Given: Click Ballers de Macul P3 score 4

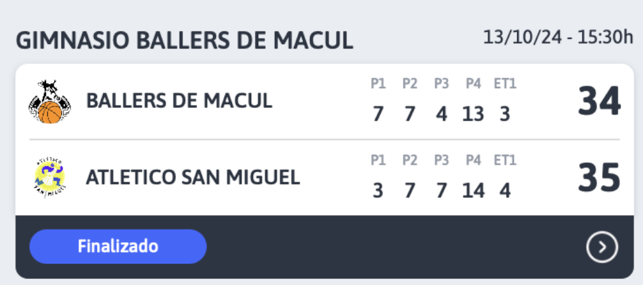Looking at the screenshot, I should click(441, 114).
